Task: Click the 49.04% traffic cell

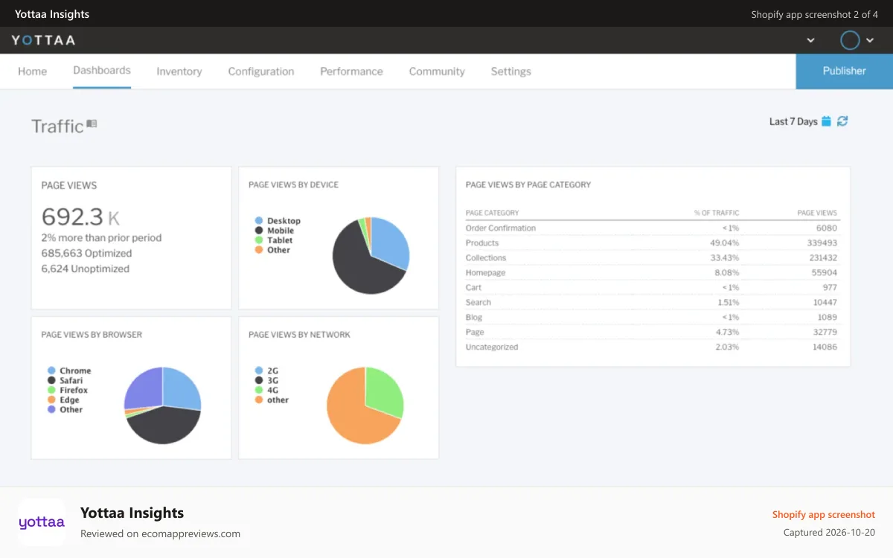Action: (x=725, y=243)
